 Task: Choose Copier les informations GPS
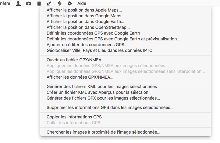(126, 117)
